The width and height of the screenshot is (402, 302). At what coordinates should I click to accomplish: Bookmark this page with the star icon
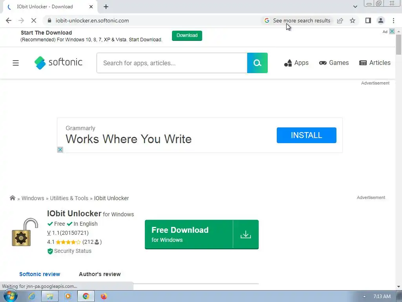[353, 20]
